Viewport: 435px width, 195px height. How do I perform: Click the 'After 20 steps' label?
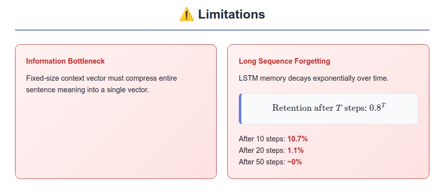(x=262, y=150)
